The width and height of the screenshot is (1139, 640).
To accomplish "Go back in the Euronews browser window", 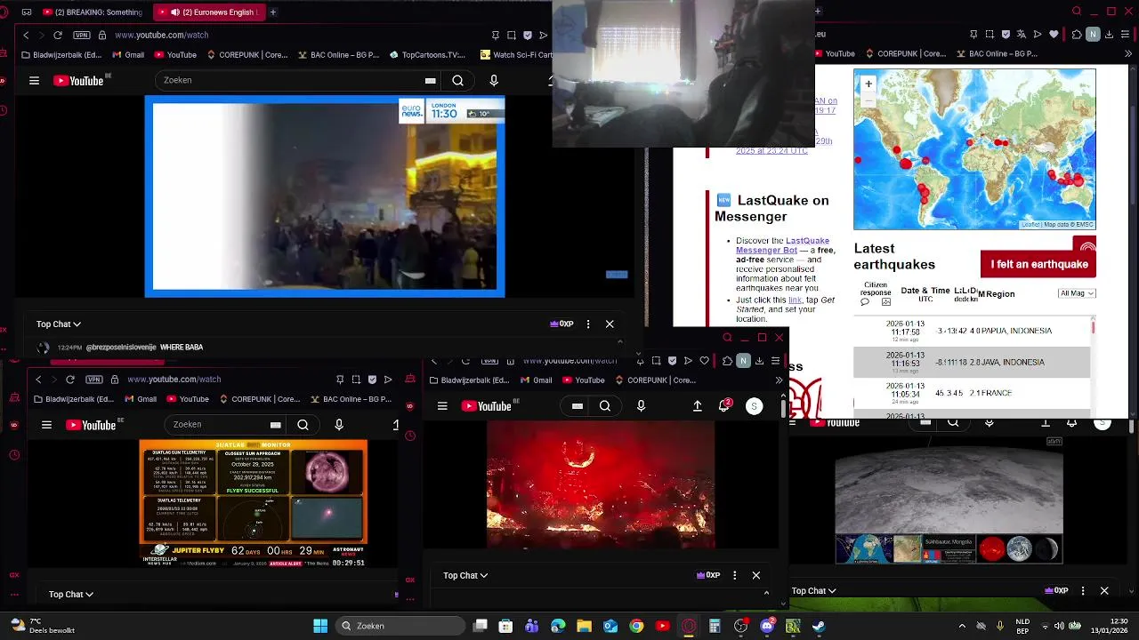I will pyautogui.click(x=26, y=35).
